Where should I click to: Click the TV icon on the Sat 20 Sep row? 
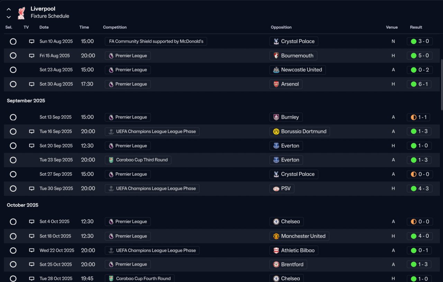tap(31, 146)
